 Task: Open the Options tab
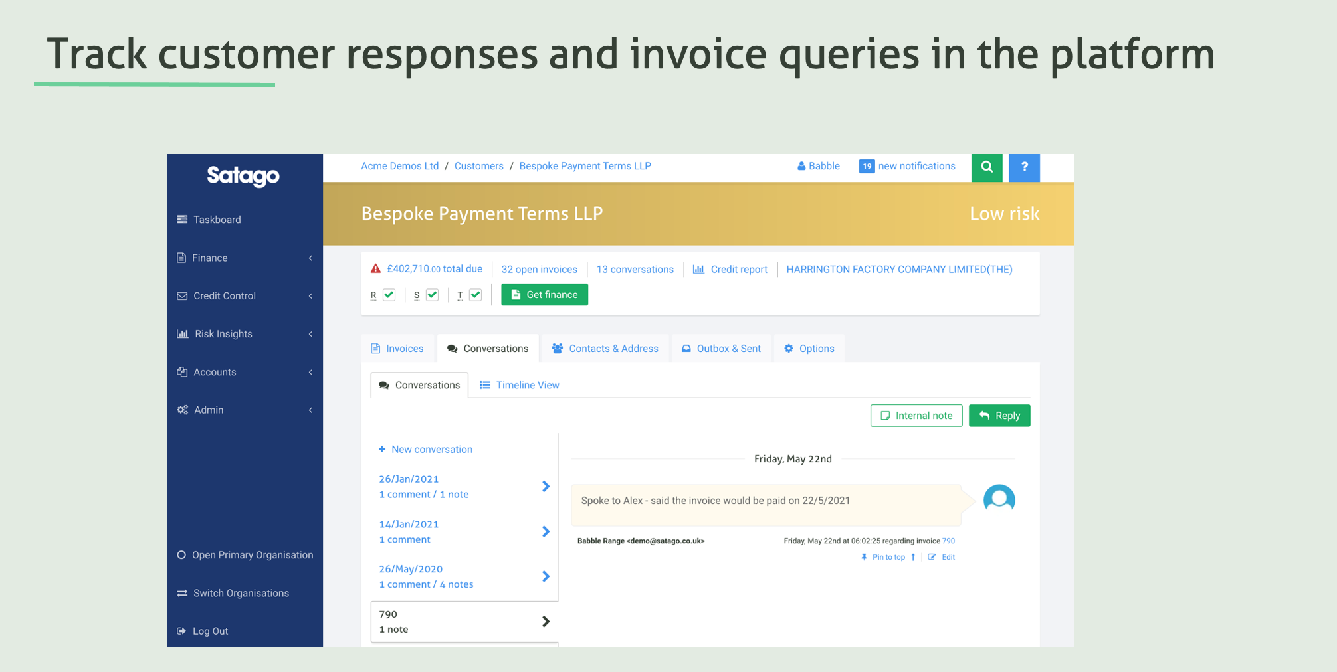809,349
